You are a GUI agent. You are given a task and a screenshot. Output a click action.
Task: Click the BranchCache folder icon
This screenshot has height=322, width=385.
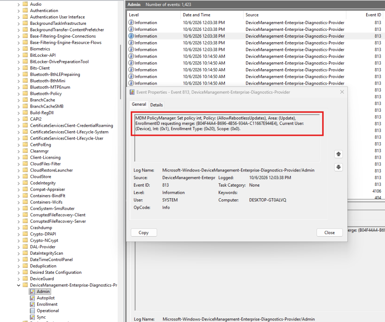click(25, 100)
